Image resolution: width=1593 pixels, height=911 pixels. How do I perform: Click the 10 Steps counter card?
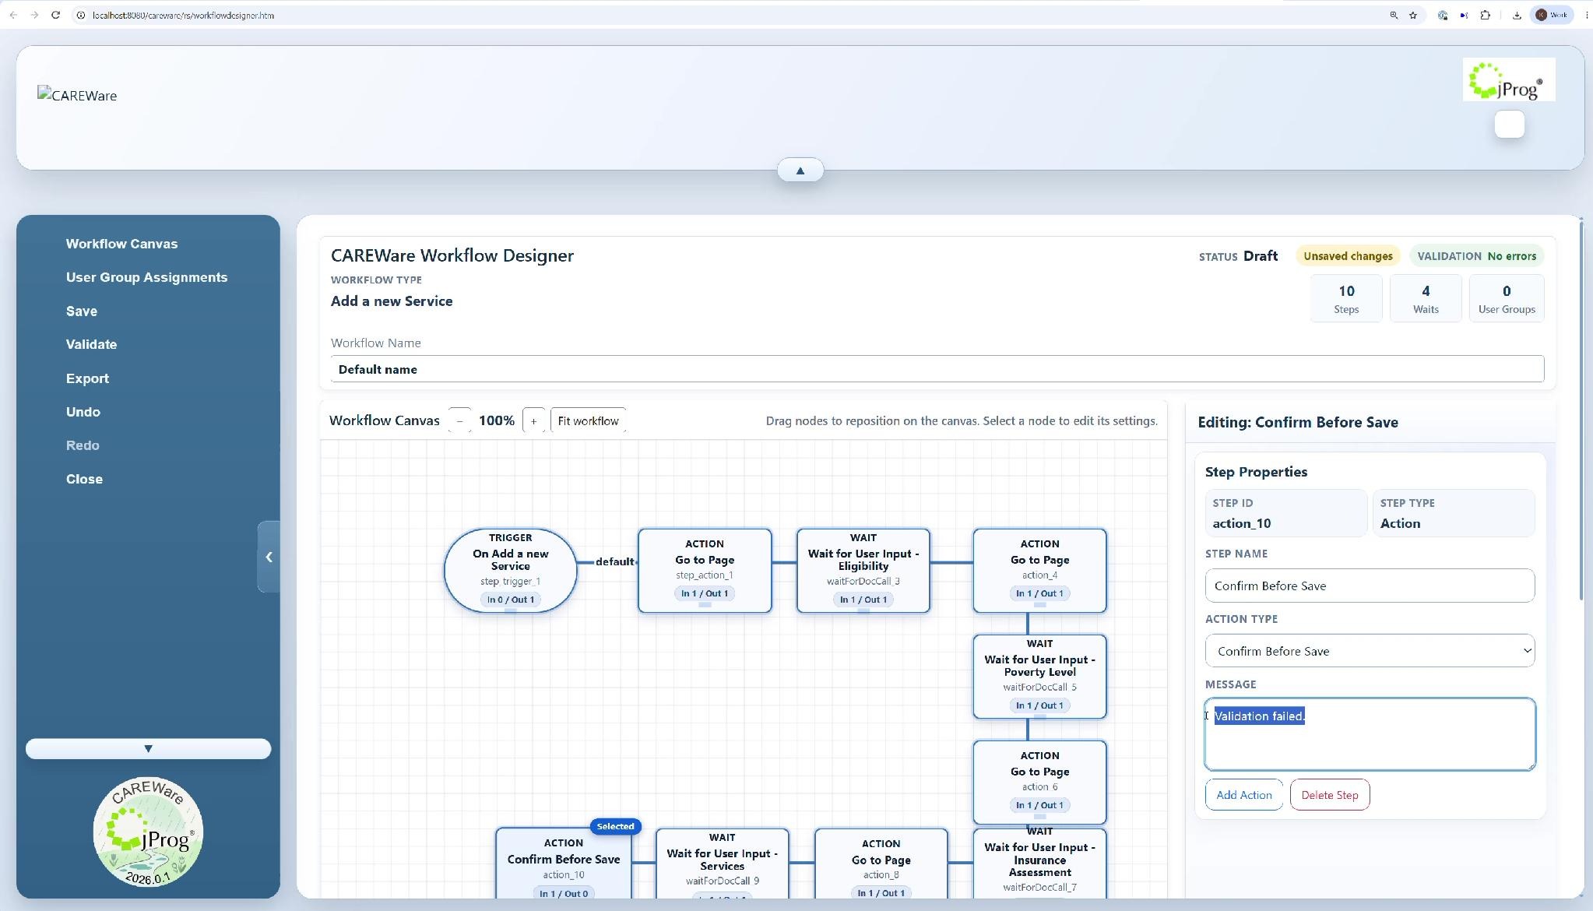[x=1346, y=298]
